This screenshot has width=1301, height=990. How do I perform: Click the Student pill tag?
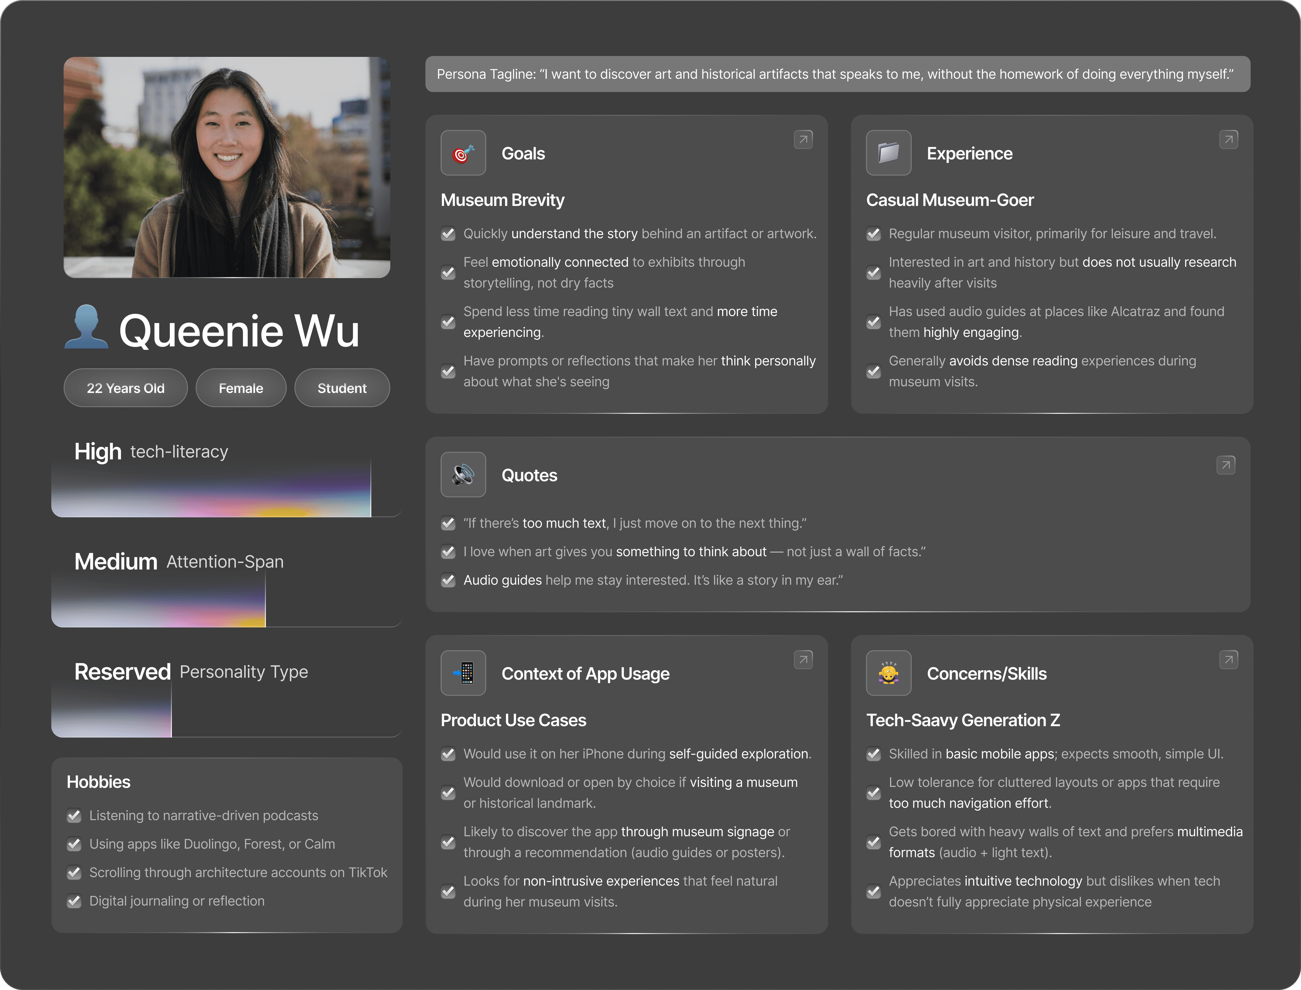click(x=342, y=388)
